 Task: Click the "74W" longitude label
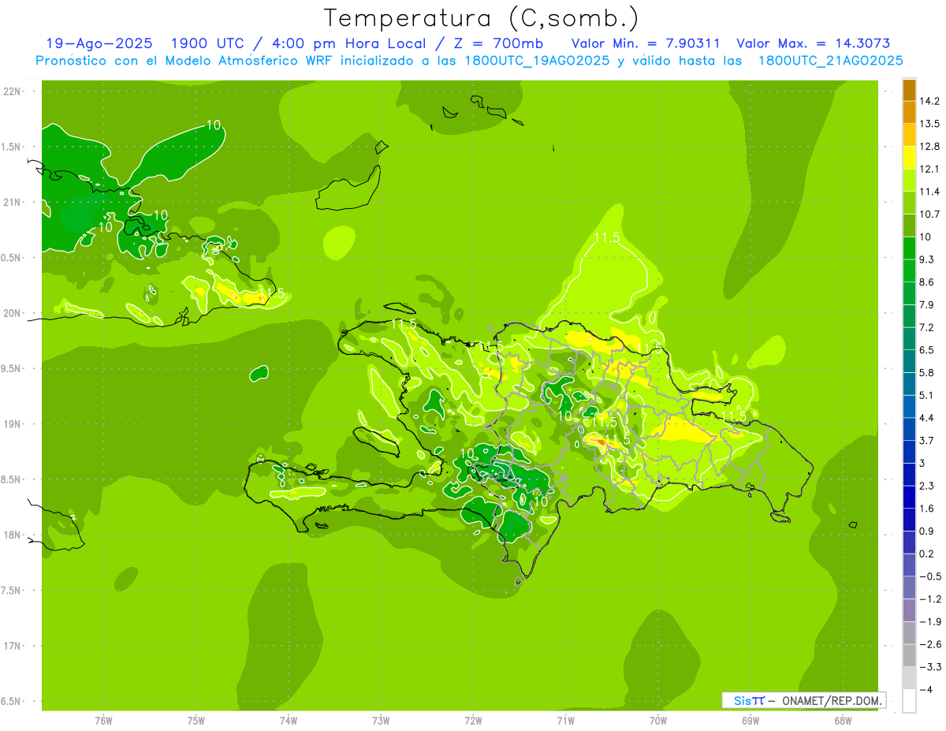tap(289, 721)
